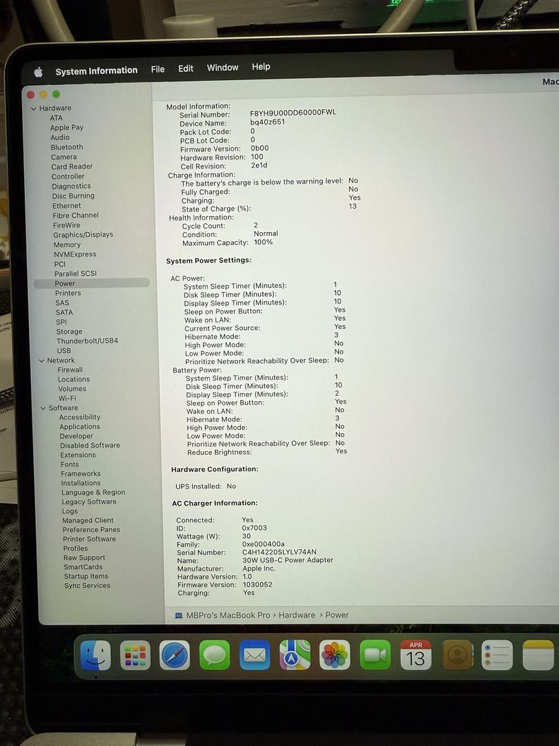Select Graphics/Displays in the sidebar
Screen dimensions: 559x746
[x=83, y=235]
